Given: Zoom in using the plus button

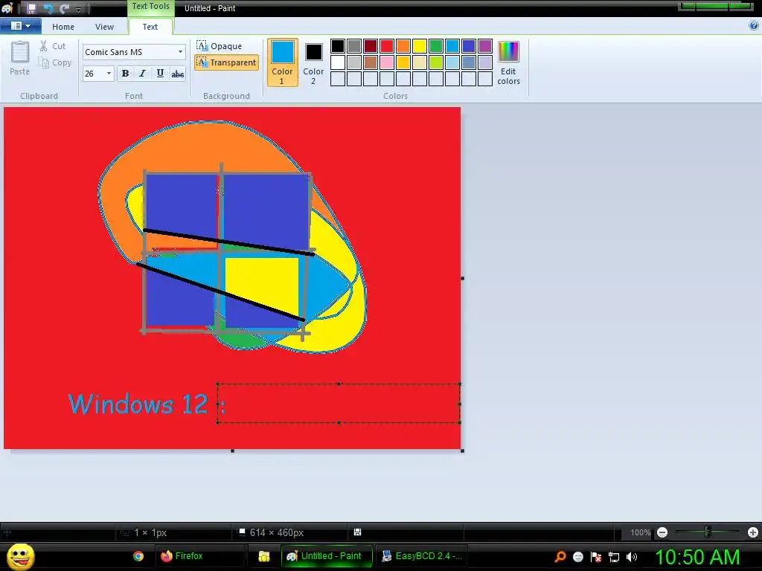Looking at the screenshot, I should (753, 532).
